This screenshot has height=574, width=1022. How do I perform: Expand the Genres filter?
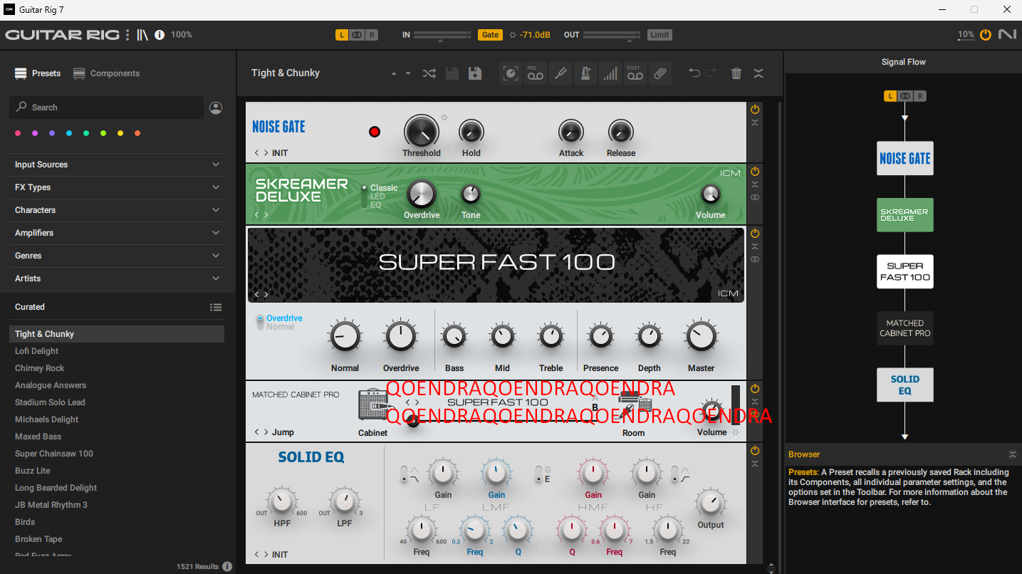coord(118,256)
